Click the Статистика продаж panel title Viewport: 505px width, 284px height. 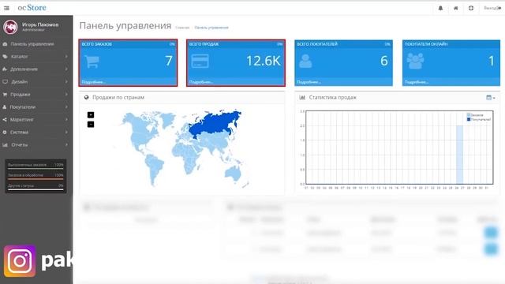coord(333,97)
